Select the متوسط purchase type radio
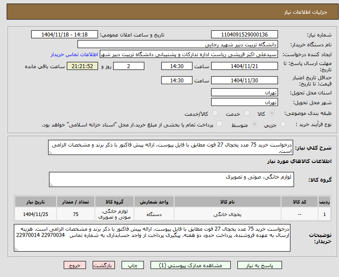Image resolution: width=339 pixels, height=277 pixels. [255, 124]
